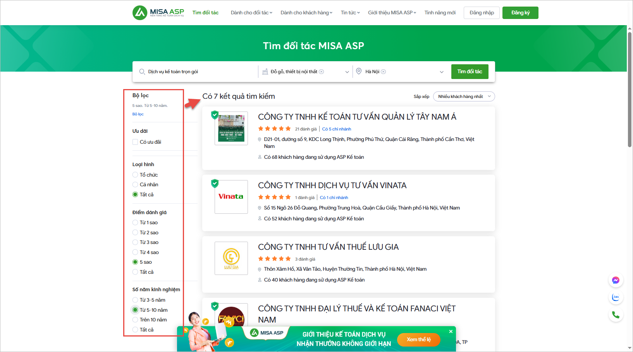Click the page vertical scrollbar thumb
The image size is (633, 352).
pyautogui.click(x=630, y=89)
